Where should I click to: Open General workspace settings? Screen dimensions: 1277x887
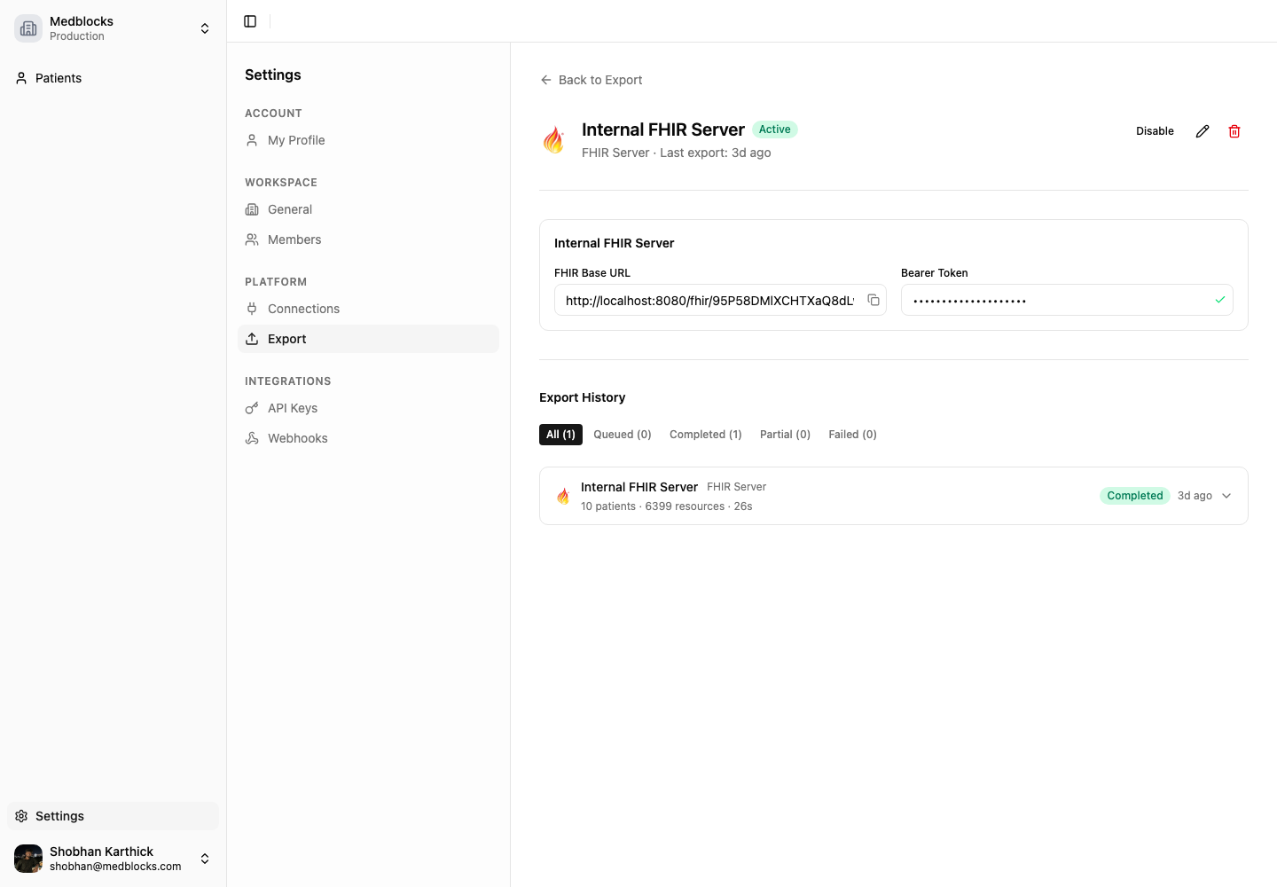[368, 209]
